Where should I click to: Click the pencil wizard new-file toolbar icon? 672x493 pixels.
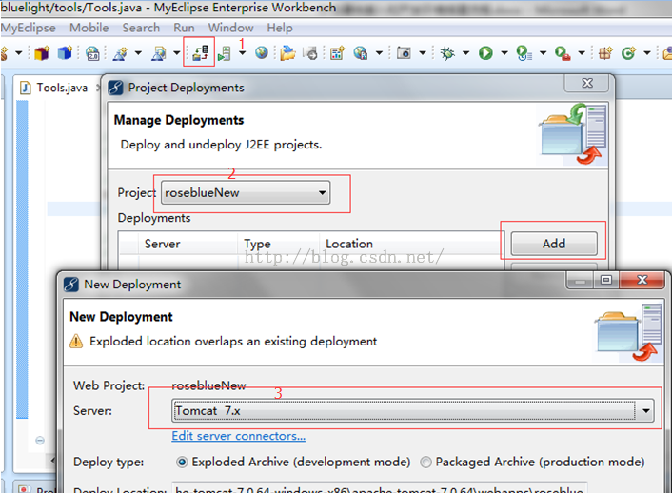tap(120, 53)
